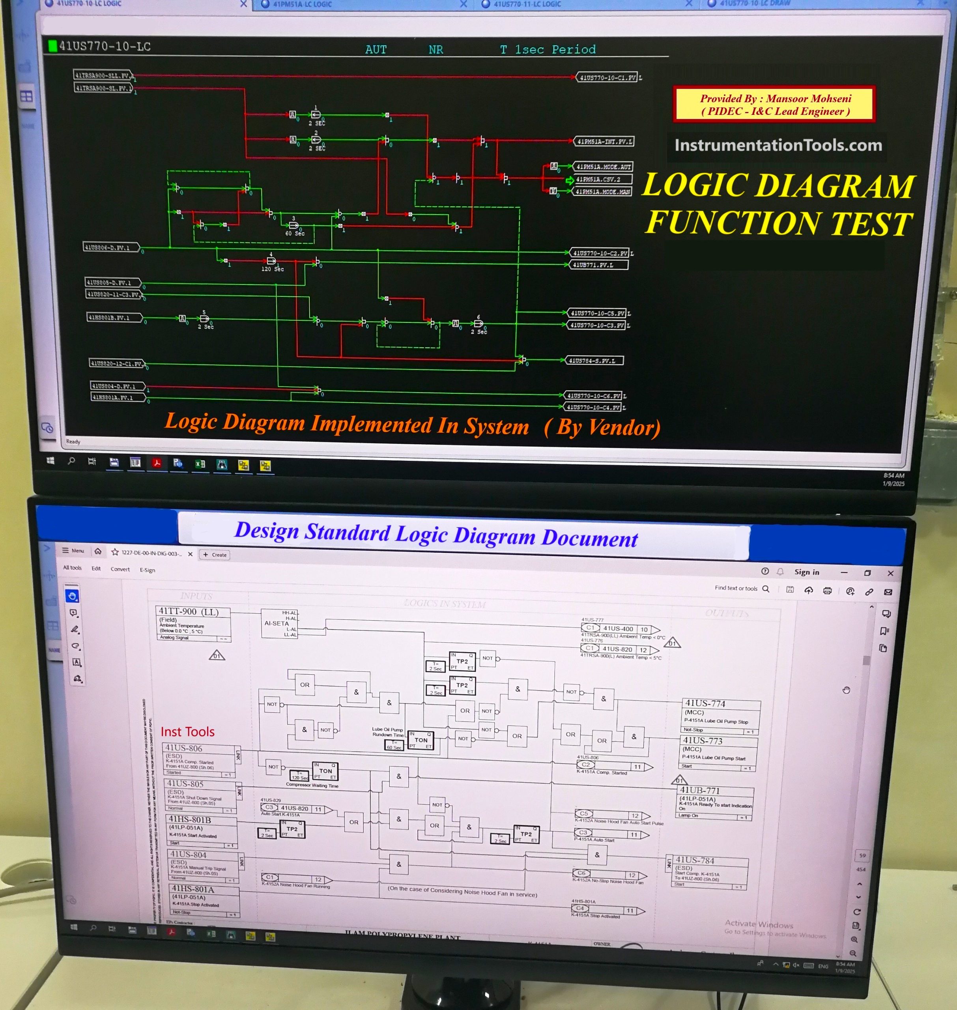
Task: Zoom in on the PDF
Action: click(x=854, y=940)
